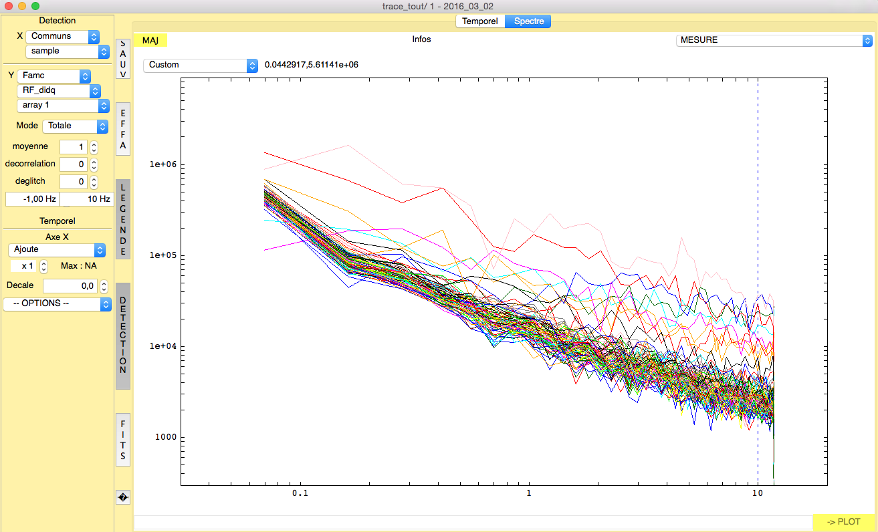Switch to the Temporel tab

[x=480, y=21]
